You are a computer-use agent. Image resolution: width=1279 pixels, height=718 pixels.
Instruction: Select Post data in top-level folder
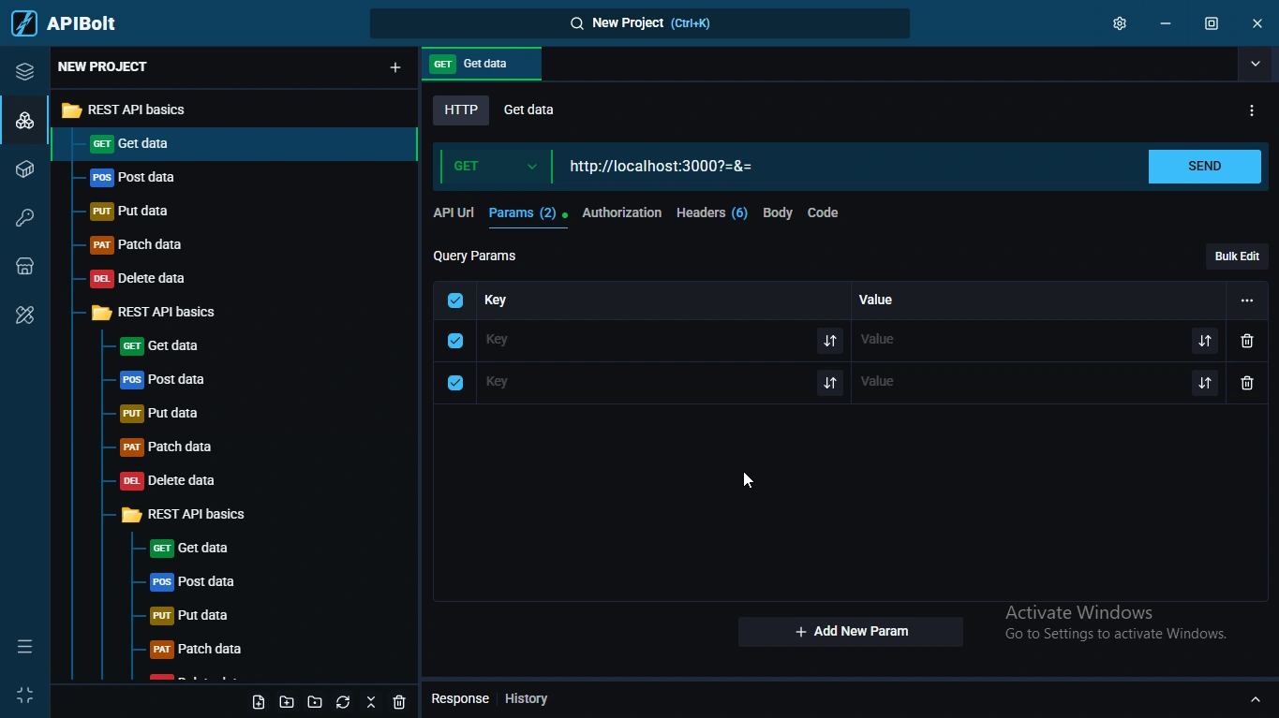click(x=145, y=178)
